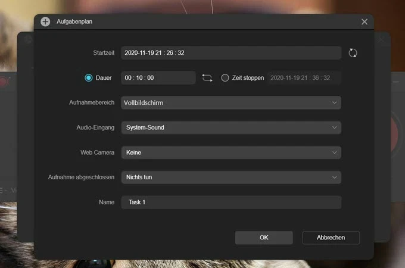405x268 pixels.
Task: Open the Aufnahmebereich Vollbildschirm dropdown
Action: [x=231, y=103]
